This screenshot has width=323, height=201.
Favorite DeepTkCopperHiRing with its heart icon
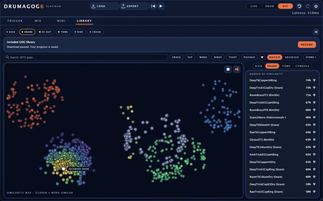[314, 80]
